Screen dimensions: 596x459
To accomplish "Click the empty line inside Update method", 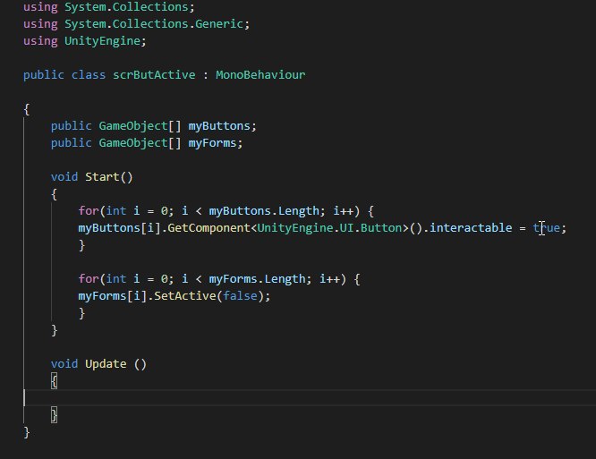I will coord(310,398).
